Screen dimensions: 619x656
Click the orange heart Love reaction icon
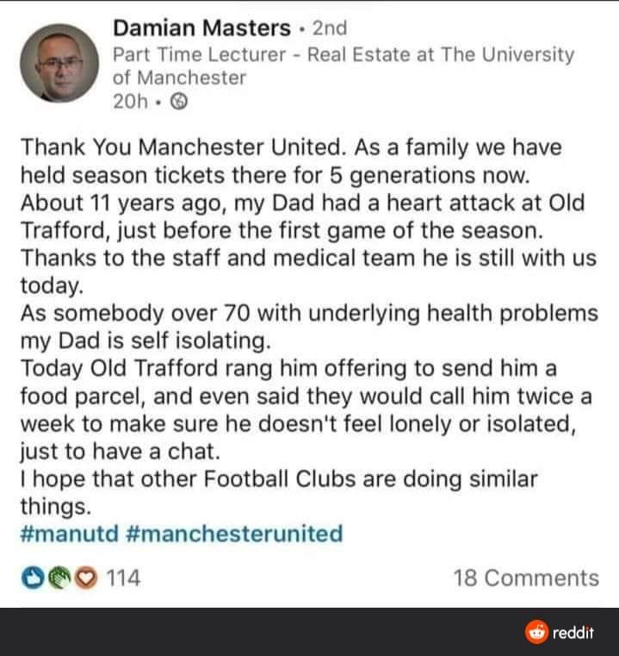click(86, 578)
